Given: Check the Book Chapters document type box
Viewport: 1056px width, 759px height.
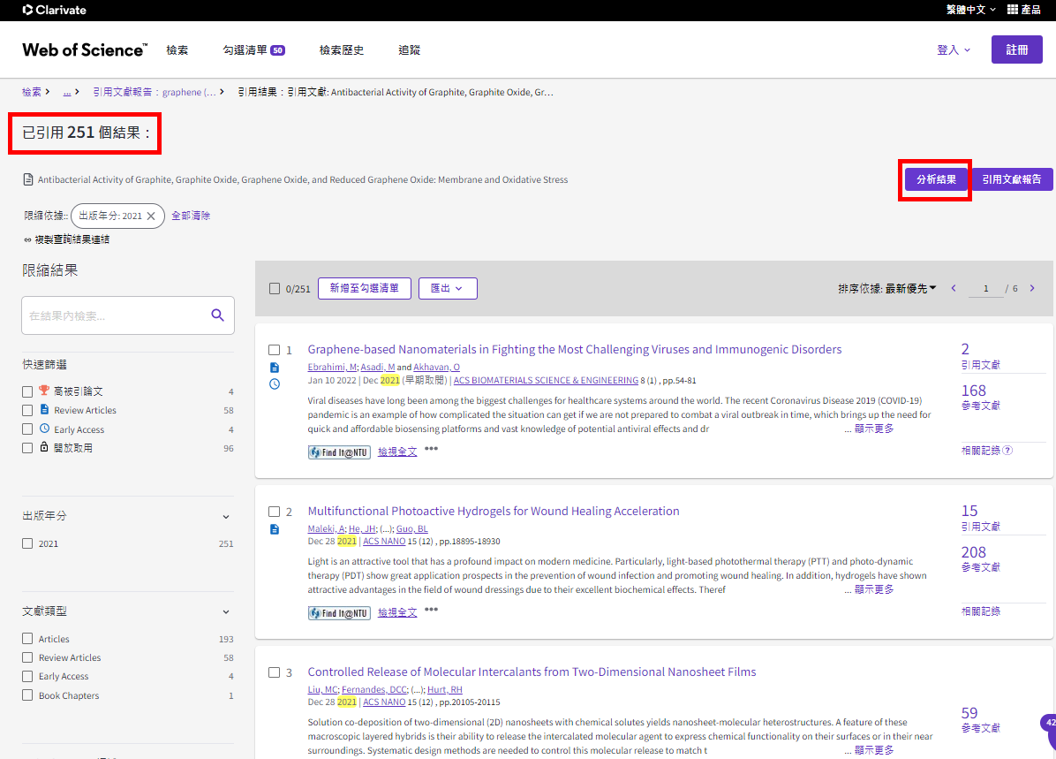Looking at the screenshot, I should (x=27, y=695).
